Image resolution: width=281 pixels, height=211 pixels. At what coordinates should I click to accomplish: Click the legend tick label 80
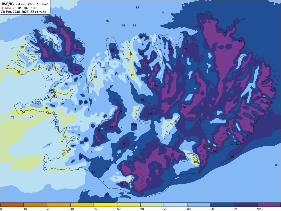point(189,209)
